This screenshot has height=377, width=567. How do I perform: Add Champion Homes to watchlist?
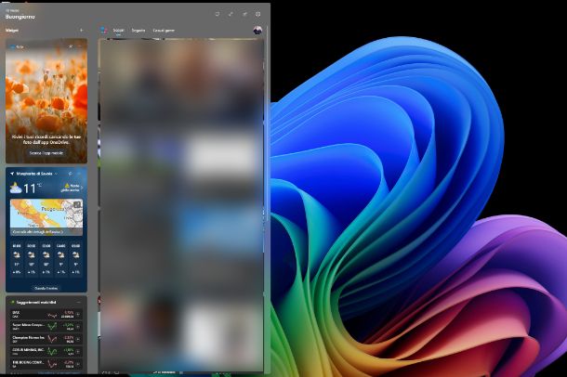pyautogui.click(x=78, y=339)
